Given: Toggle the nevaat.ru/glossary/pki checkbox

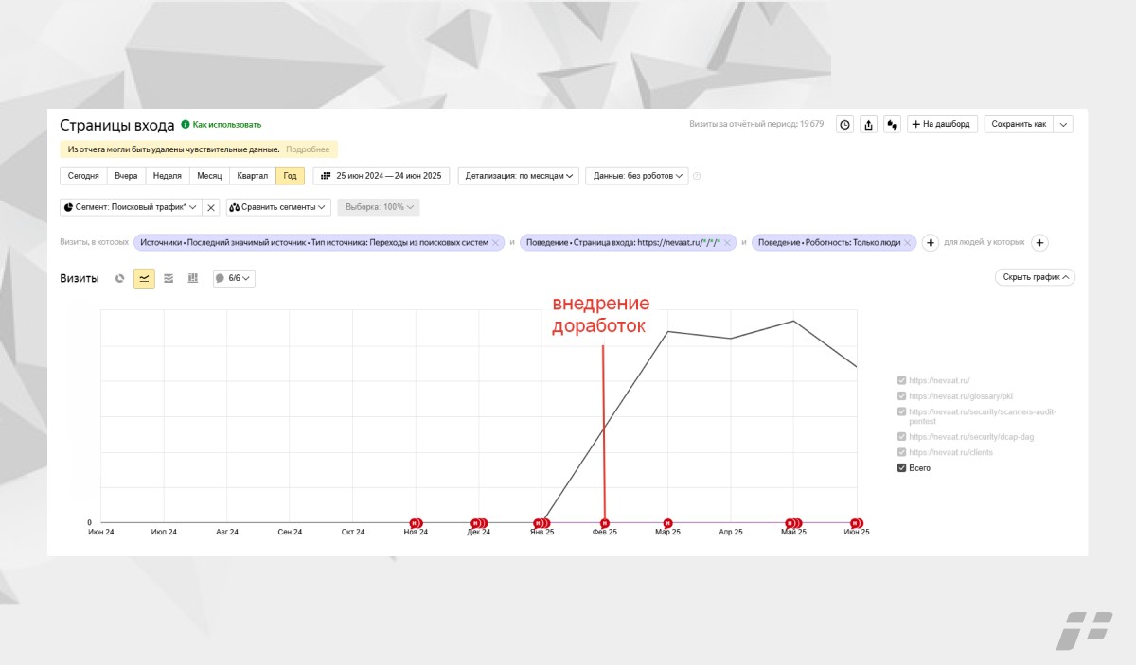Looking at the screenshot, I should tap(902, 396).
